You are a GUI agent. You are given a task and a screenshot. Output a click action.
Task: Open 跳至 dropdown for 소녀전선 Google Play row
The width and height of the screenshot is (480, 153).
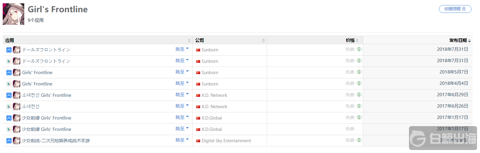click(x=182, y=106)
